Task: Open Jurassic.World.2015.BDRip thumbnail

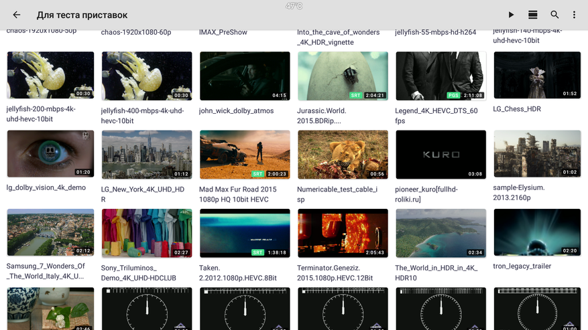Action: 343,76
